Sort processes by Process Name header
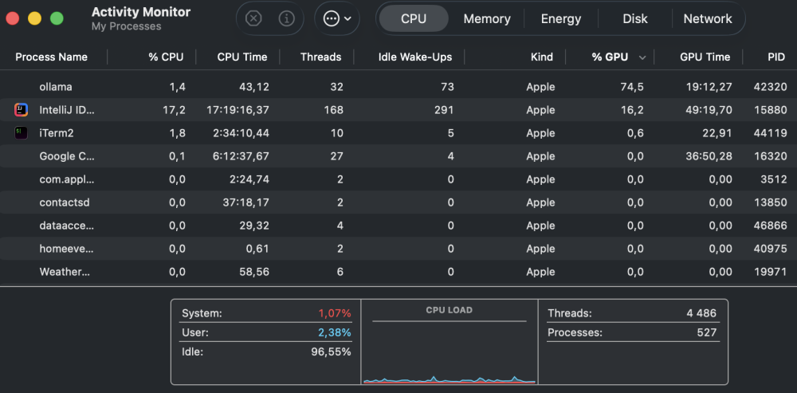This screenshot has width=797, height=393. [x=51, y=57]
